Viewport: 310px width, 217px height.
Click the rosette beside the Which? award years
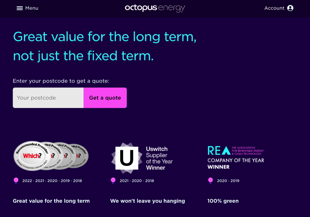[16, 181]
